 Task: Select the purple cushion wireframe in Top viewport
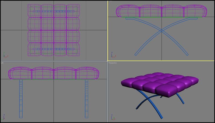point(53,30)
